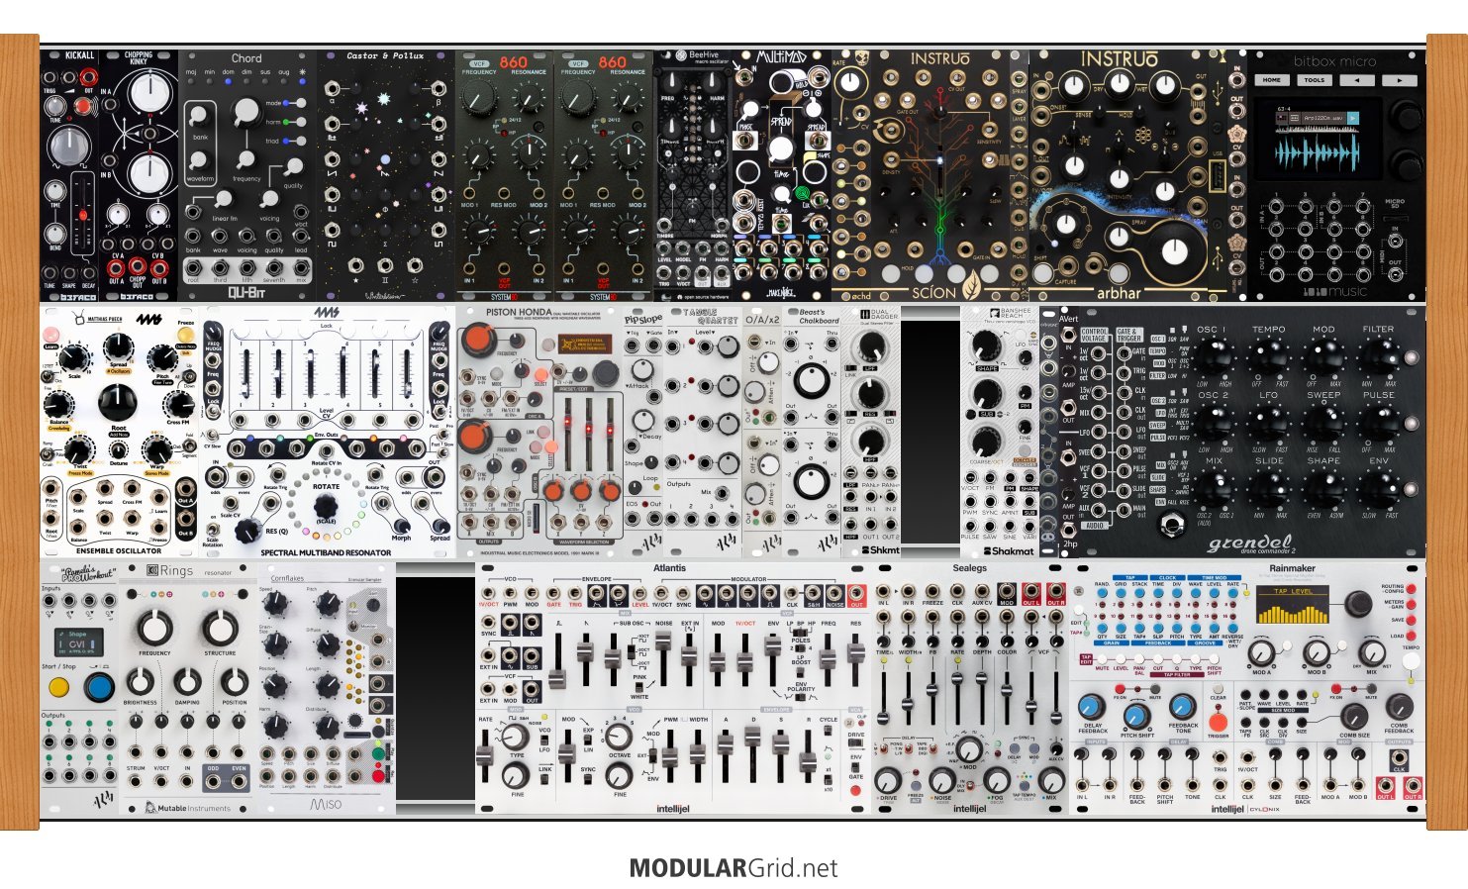Click the Attack knob on Pip Slope
The width and height of the screenshot is (1468, 889).
642,371
